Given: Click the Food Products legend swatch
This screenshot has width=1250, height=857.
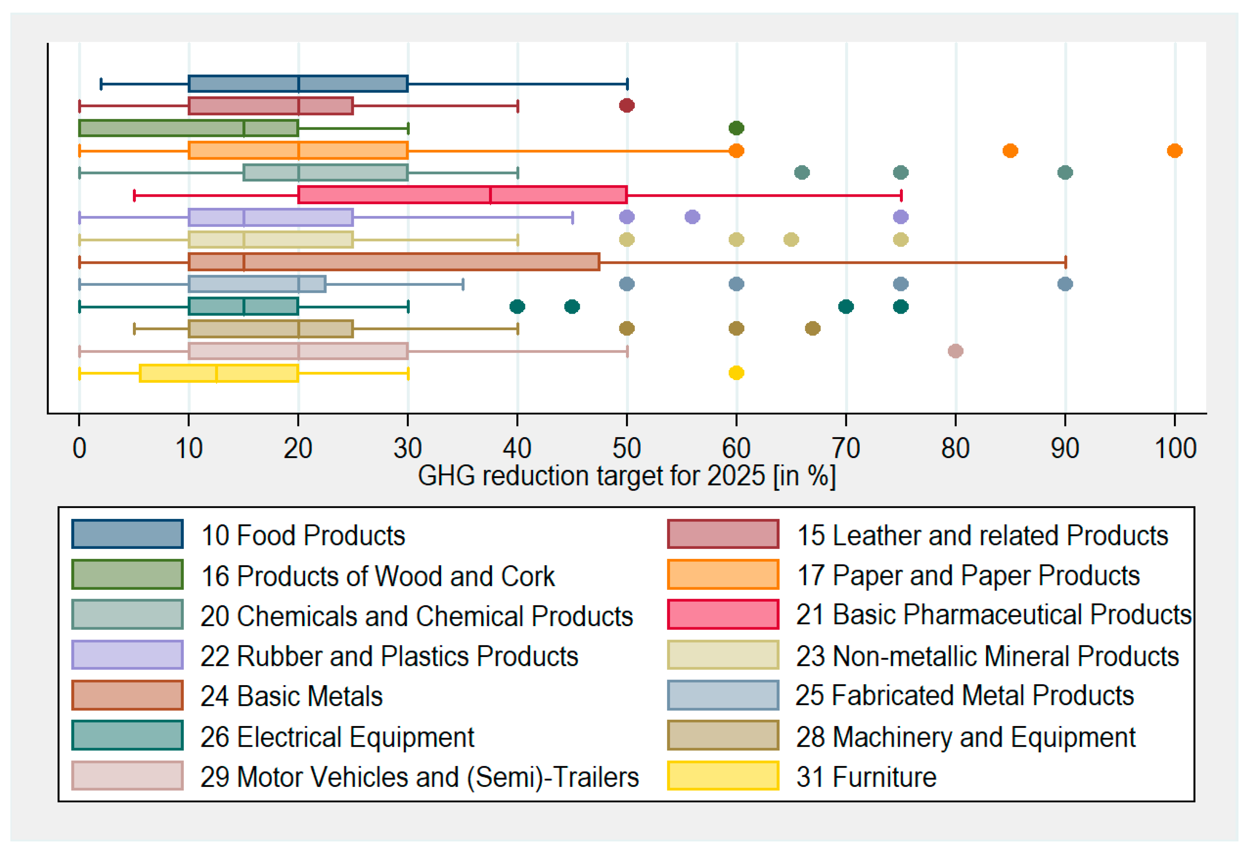Looking at the screenshot, I should click(127, 534).
